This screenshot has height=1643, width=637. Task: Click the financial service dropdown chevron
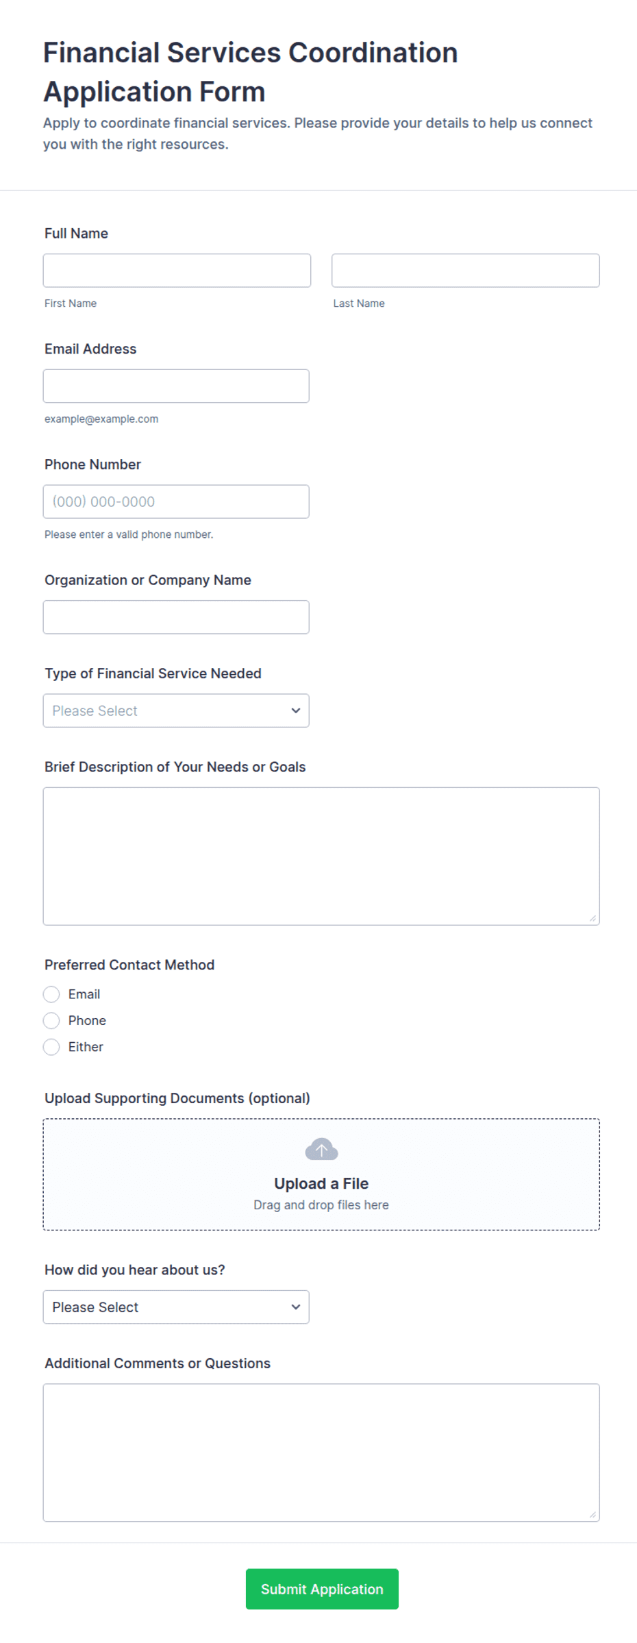(x=296, y=711)
